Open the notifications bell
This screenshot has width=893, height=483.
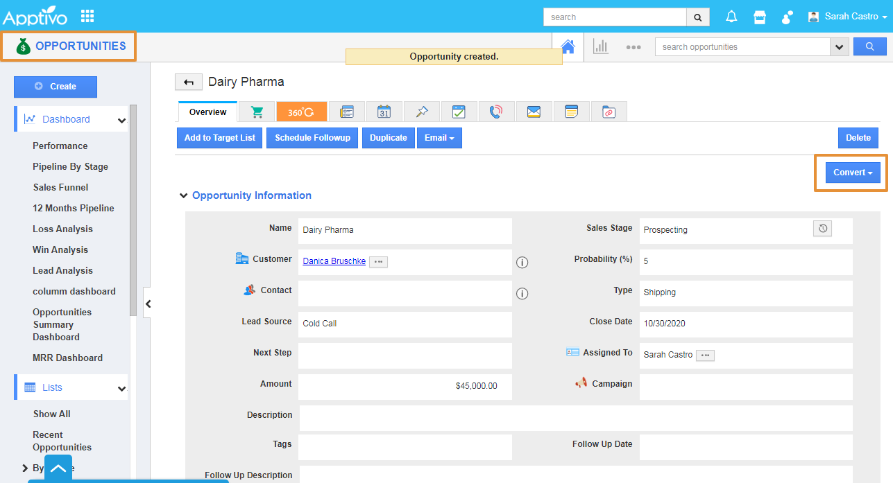731,17
